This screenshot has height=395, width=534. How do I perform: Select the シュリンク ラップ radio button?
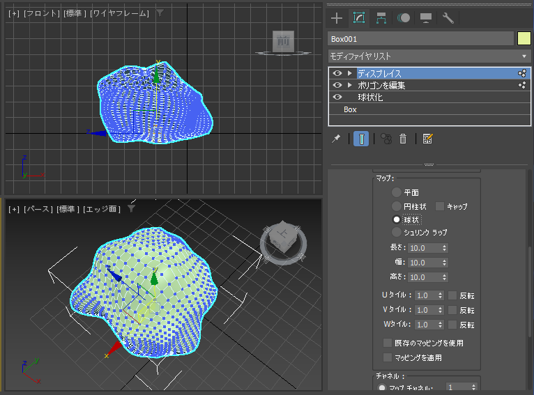397,232
